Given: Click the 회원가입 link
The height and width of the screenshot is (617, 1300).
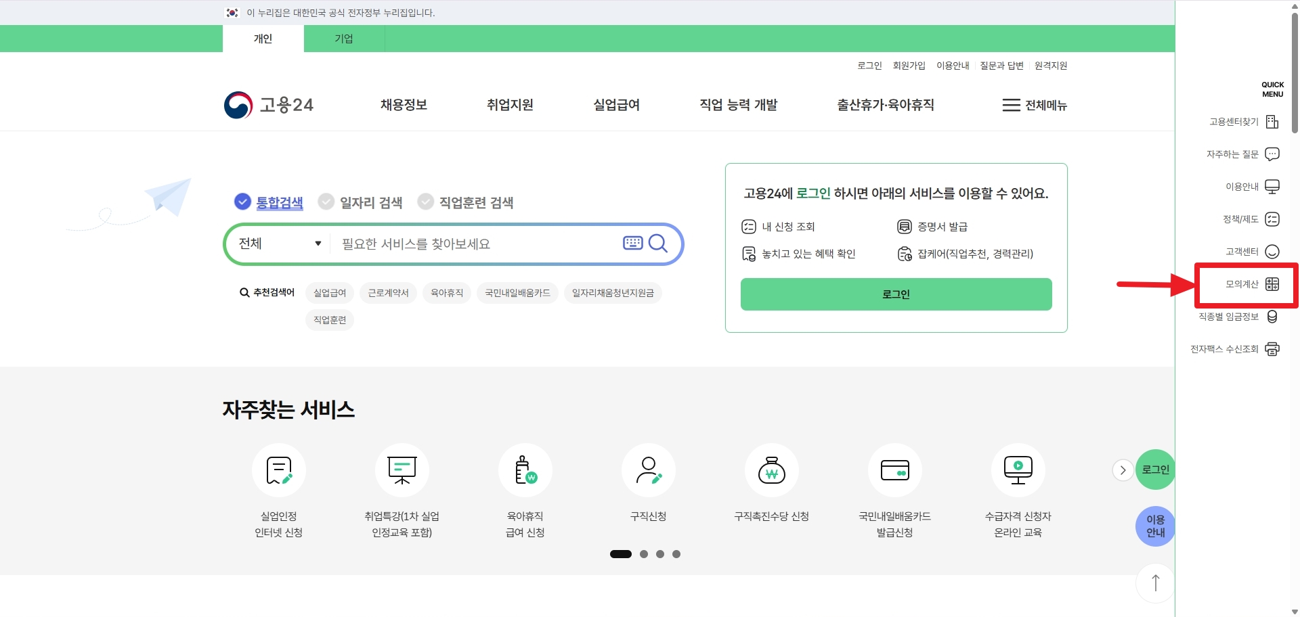Looking at the screenshot, I should [x=909, y=66].
